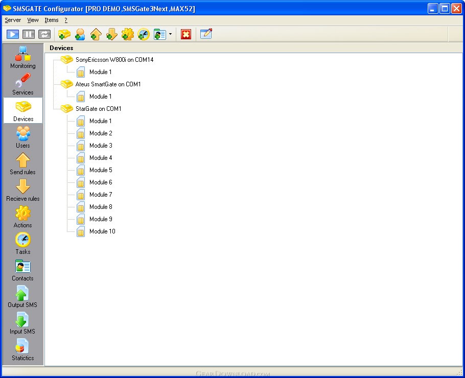Screen dimensions: 465x378
Task: Open the Users section
Action: (23, 137)
